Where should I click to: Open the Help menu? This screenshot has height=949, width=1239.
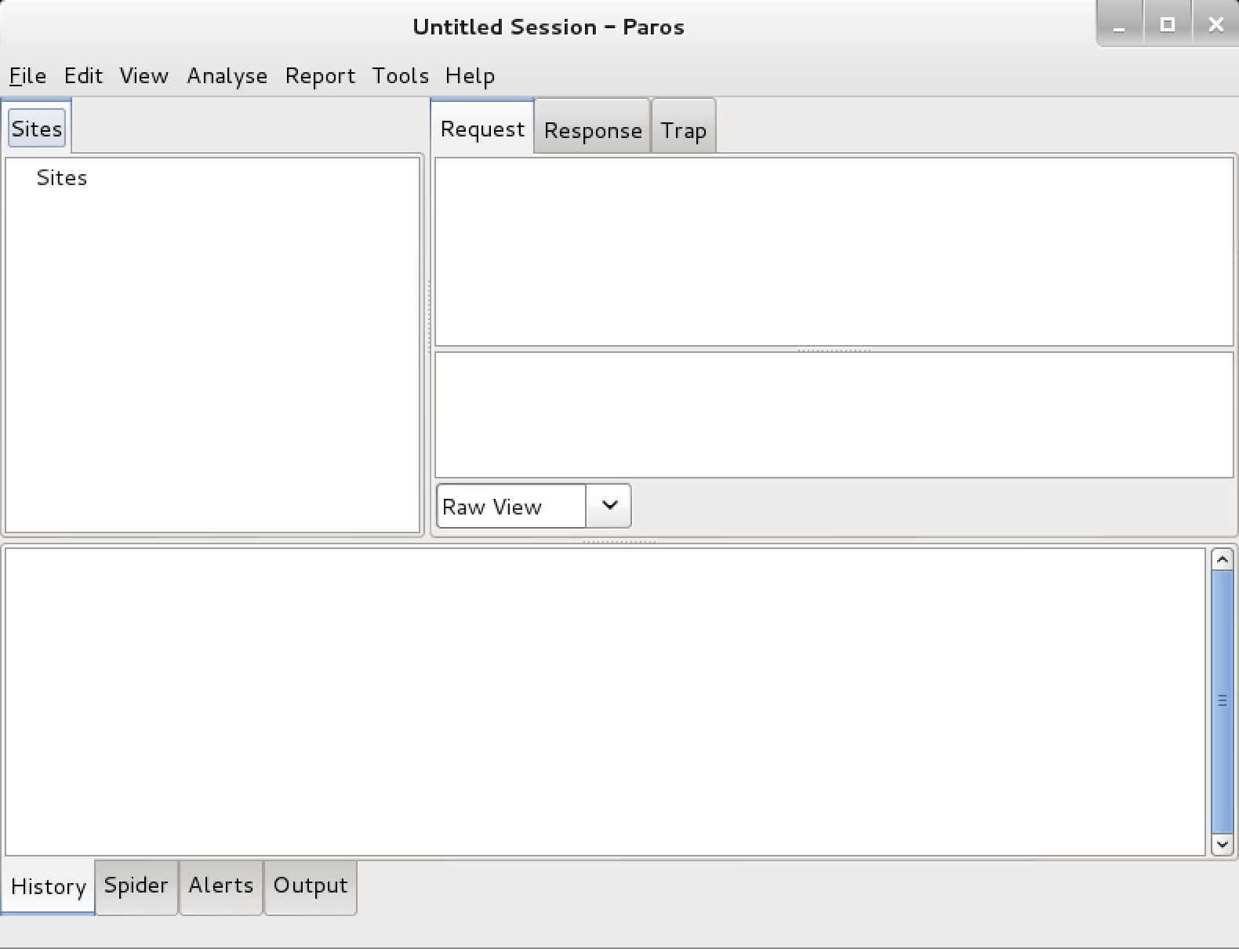click(x=470, y=76)
